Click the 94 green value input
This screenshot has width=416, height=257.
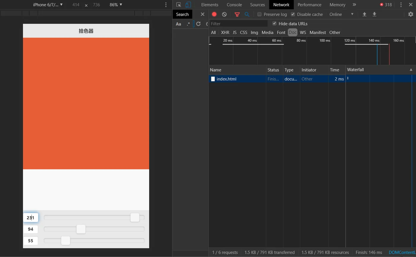(x=31, y=229)
